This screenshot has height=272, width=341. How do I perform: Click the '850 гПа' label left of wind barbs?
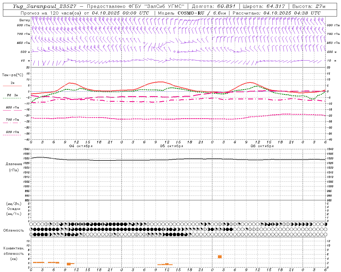coord(23,43)
